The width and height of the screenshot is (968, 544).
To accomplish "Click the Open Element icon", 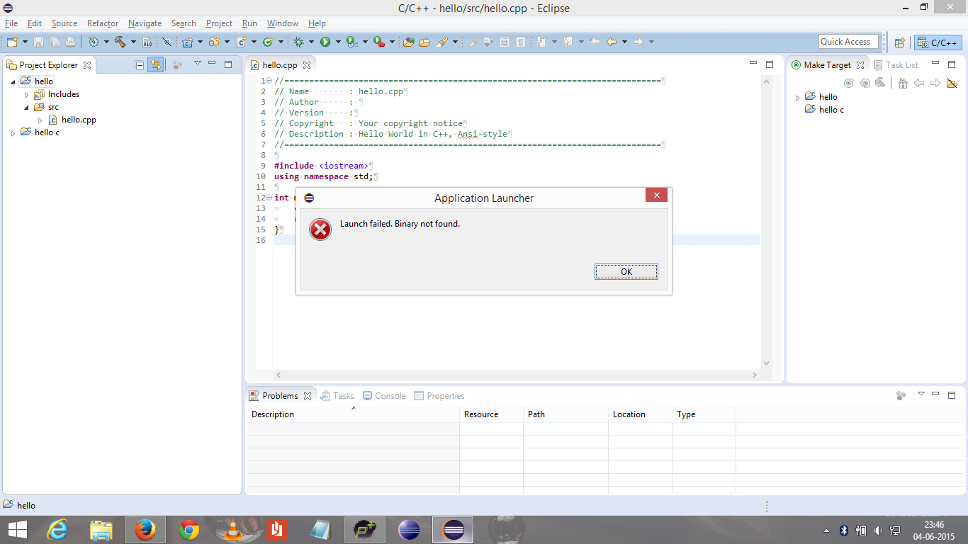I will coord(409,42).
